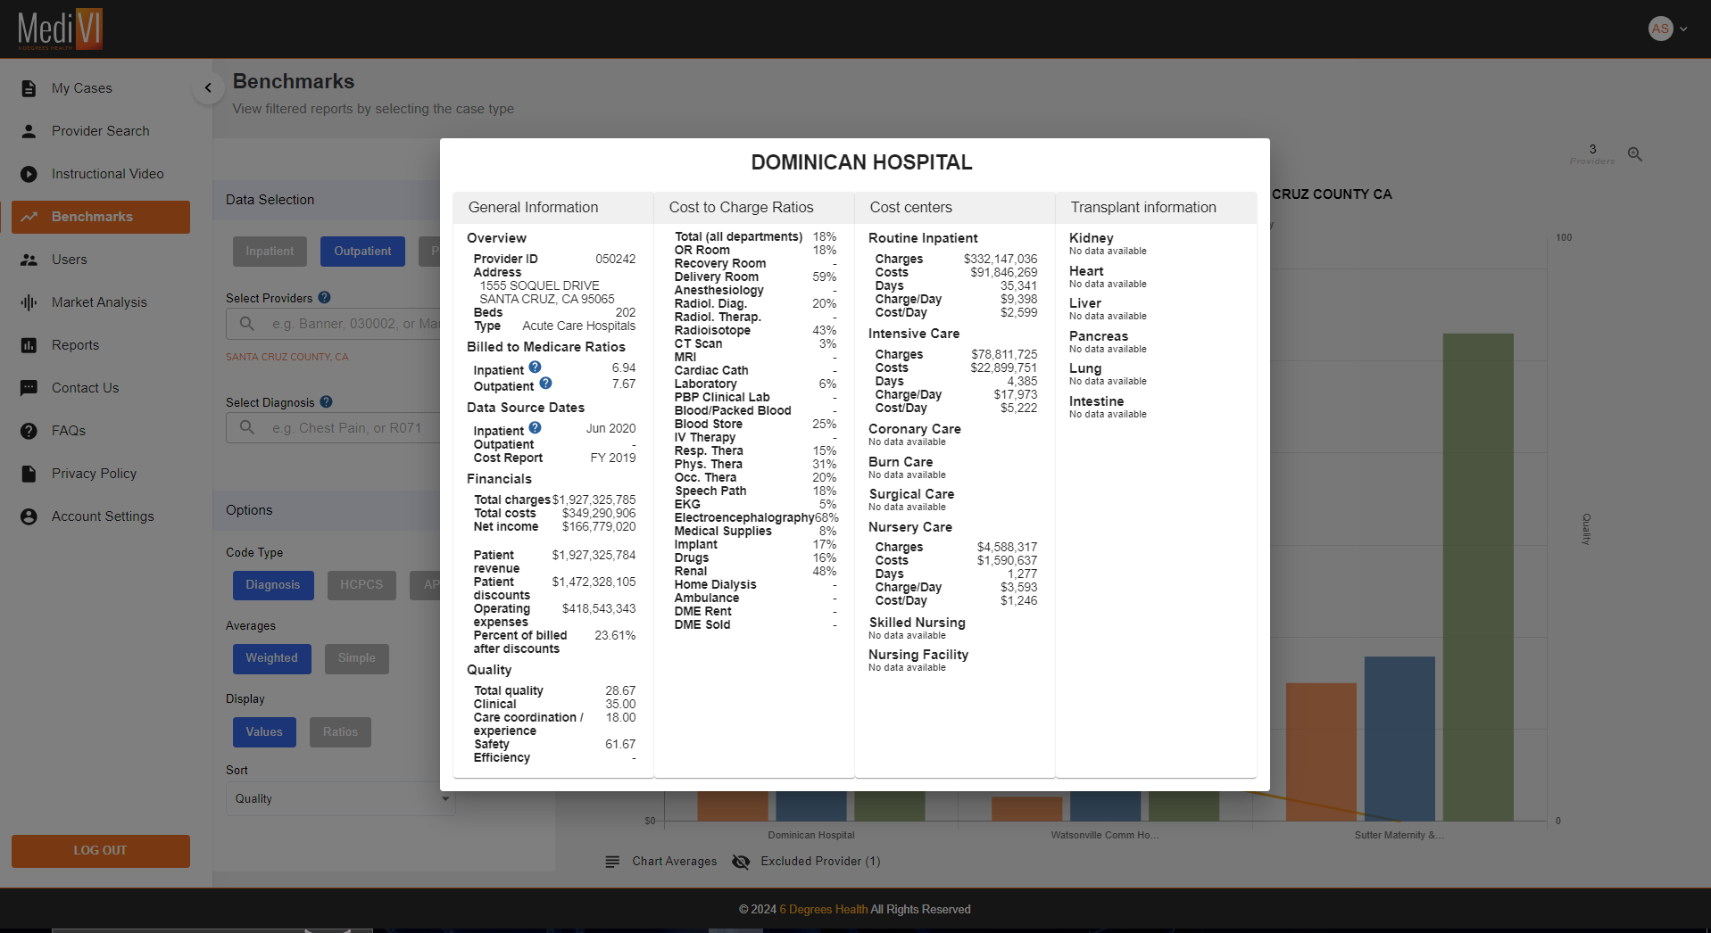This screenshot has height=933, width=1711.
Task: Choose Weighted averages
Action: 272,658
